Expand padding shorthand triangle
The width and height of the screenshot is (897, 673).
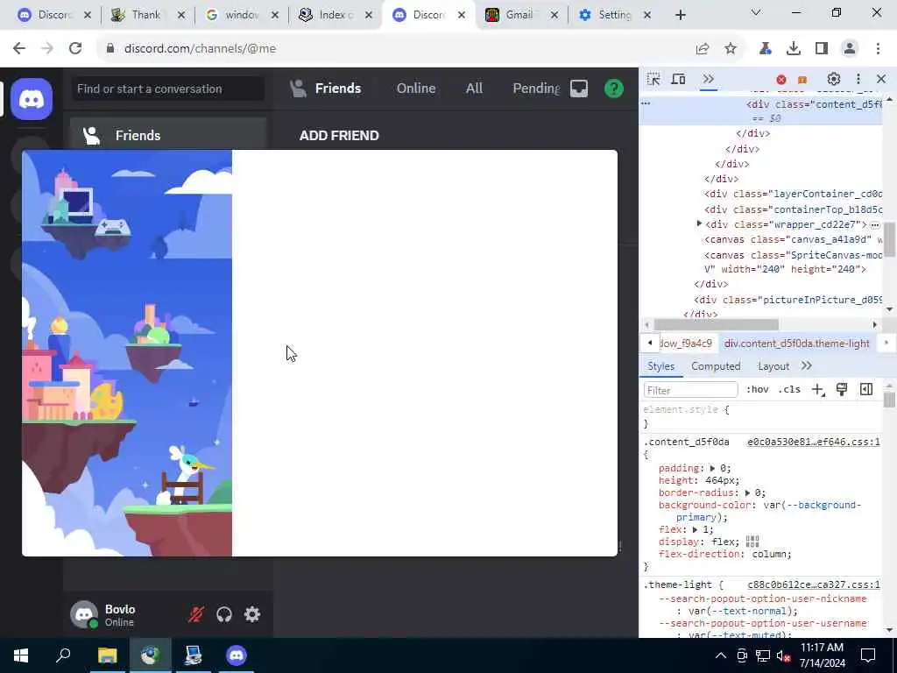pyautogui.click(x=712, y=468)
